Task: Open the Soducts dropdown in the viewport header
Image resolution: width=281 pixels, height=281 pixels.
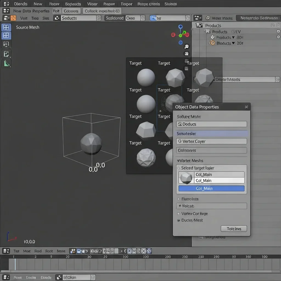Action: click(77, 18)
